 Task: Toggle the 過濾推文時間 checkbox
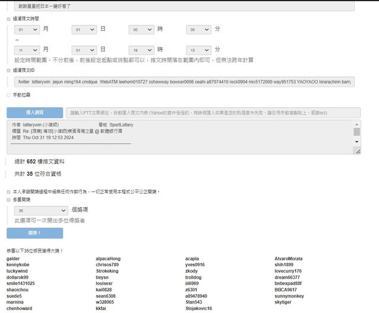pos(8,19)
